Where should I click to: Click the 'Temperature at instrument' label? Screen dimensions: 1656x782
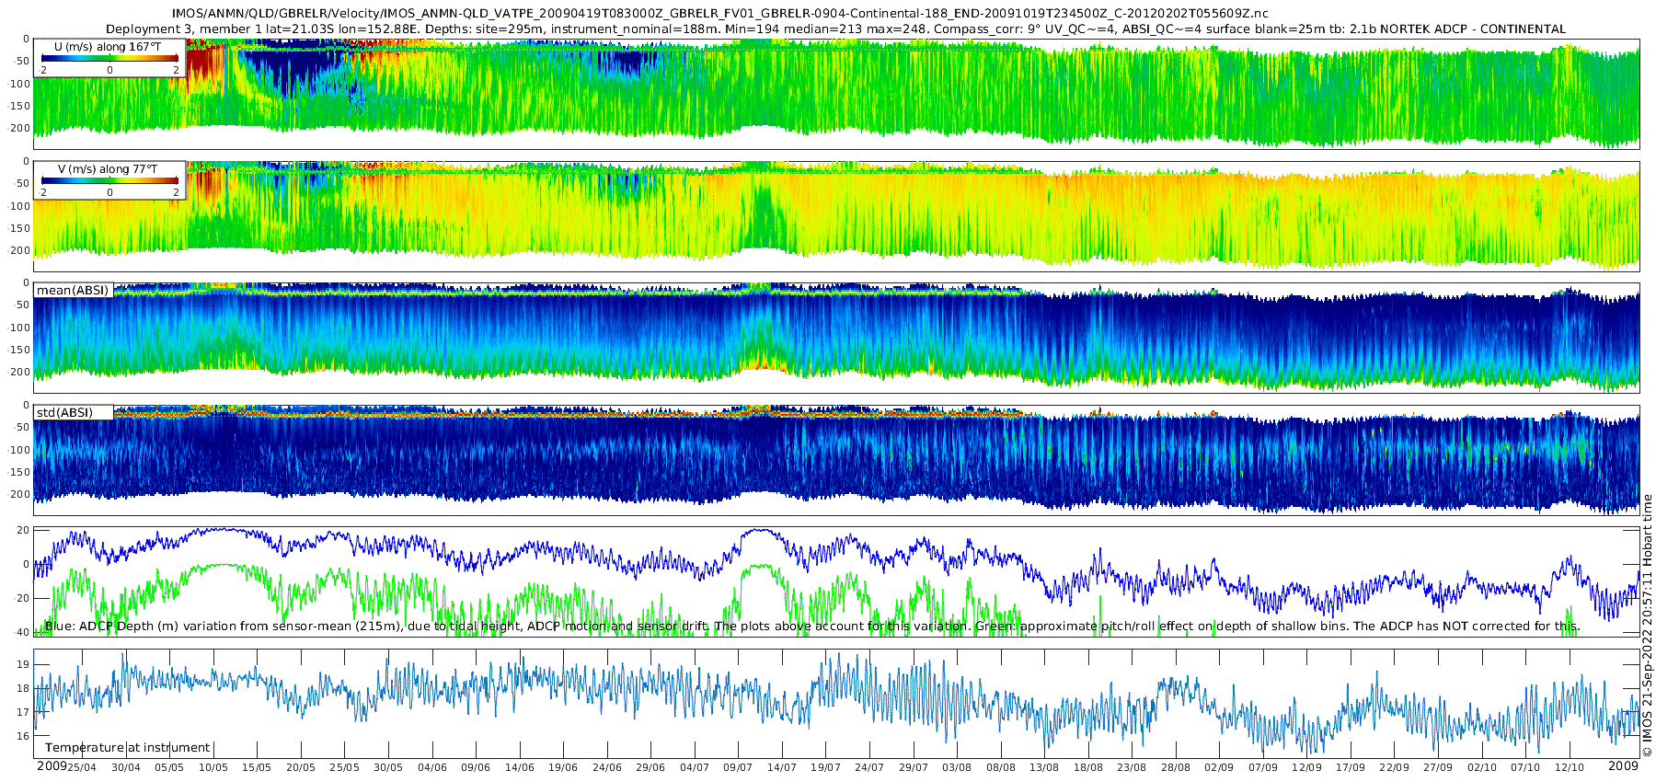pyautogui.click(x=128, y=747)
